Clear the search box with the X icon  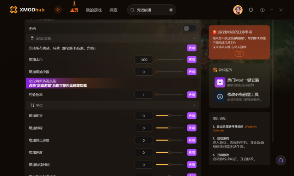[171, 10]
